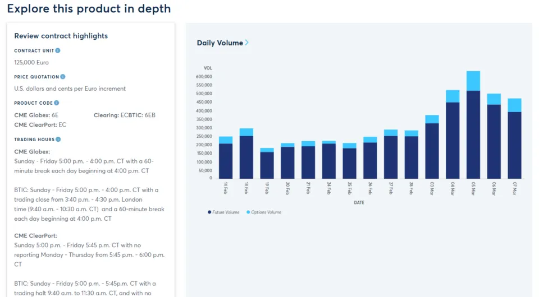Click the 04 Mar futures volume bar
This screenshot has width=539, height=297.
(453, 140)
